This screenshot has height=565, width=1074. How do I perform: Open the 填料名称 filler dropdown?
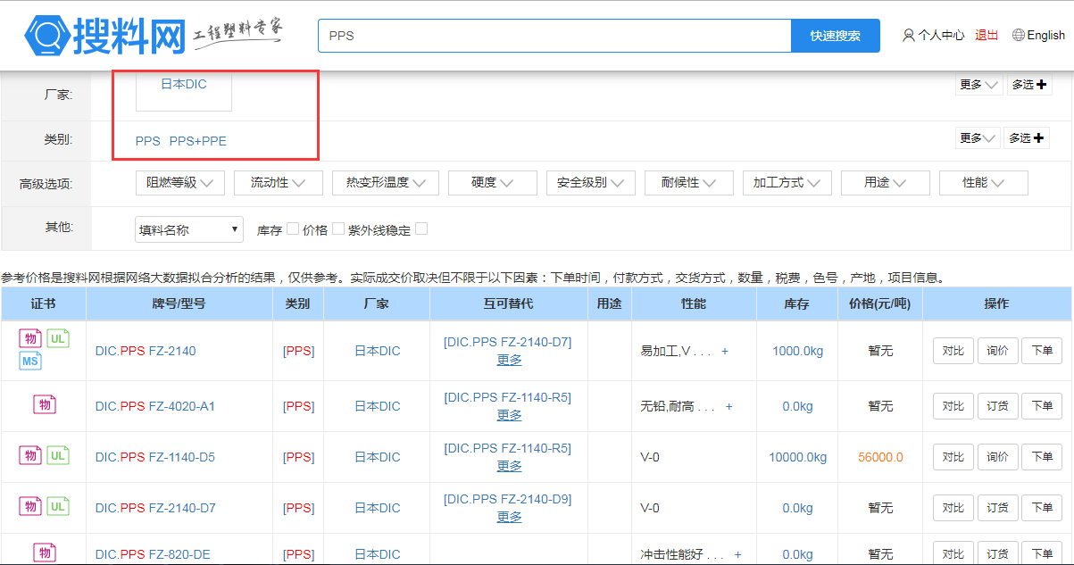tap(189, 229)
